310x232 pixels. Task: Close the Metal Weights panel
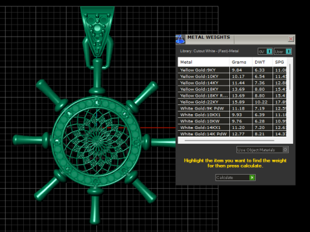[x=291, y=39]
